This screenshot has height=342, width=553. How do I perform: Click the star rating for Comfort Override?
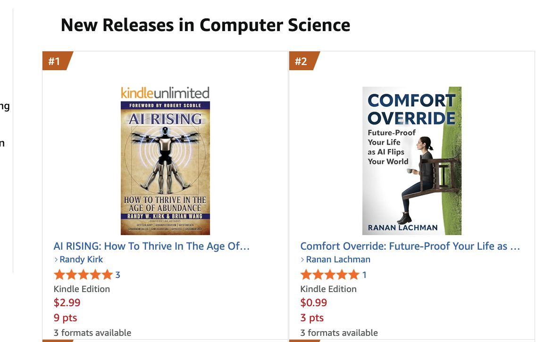pos(329,275)
